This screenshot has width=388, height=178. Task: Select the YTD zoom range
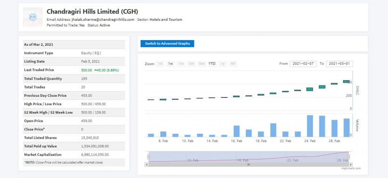coord(212,64)
